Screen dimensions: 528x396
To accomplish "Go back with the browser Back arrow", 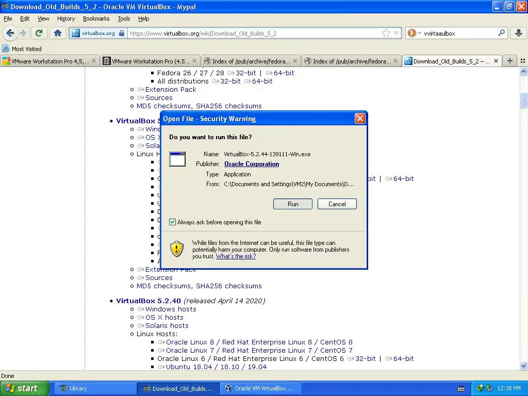I will click(x=10, y=33).
